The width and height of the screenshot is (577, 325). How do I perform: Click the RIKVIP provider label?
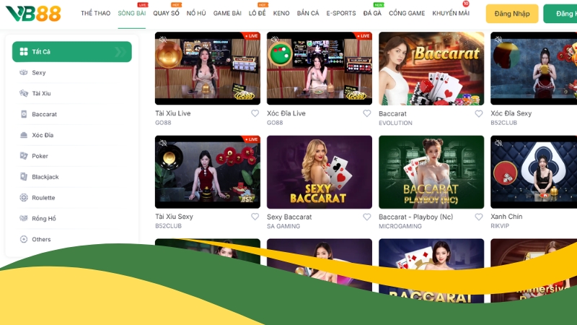pyautogui.click(x=500, y=226)
